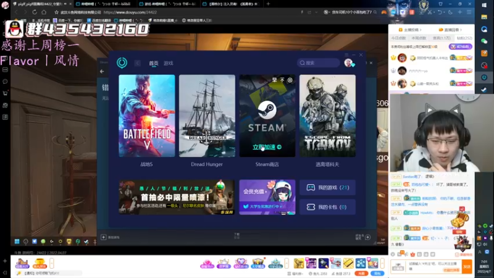Switch to 贵宾(1.1万) tab

point(442,38)
